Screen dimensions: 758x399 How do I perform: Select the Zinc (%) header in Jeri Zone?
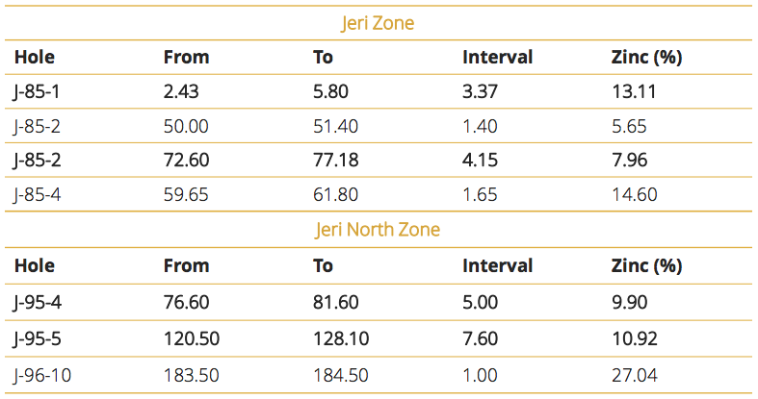pos(646,57)
